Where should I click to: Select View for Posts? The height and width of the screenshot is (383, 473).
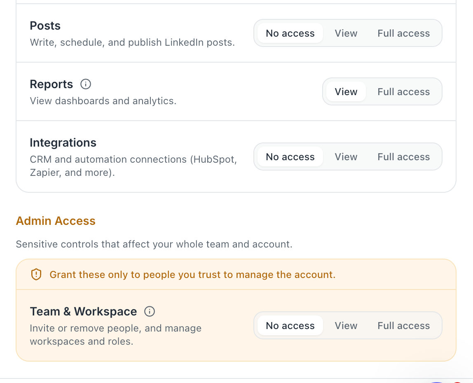click(346, 33)
